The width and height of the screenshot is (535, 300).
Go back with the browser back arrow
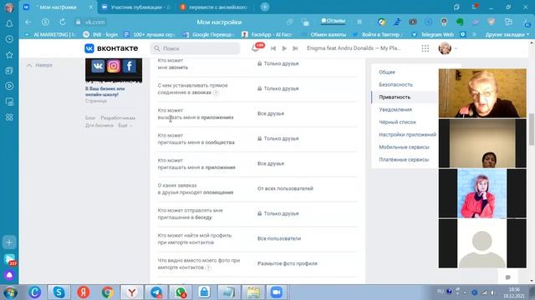pos(28,22)
